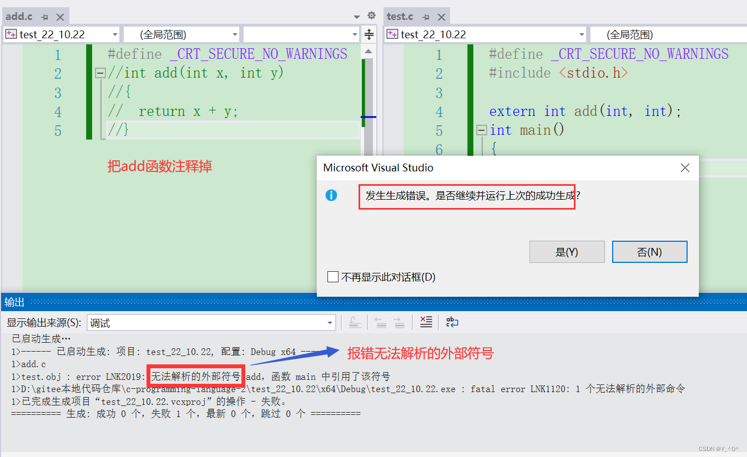Switch to the test.c tab
Image resolution: width=747 pixels, height=457 pixels.
(x=400, y=16)
